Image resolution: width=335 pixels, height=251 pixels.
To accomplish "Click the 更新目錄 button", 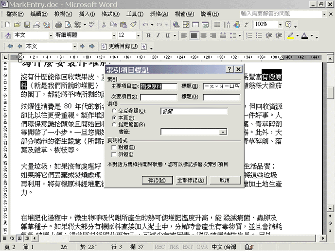I will click(120, 46).
